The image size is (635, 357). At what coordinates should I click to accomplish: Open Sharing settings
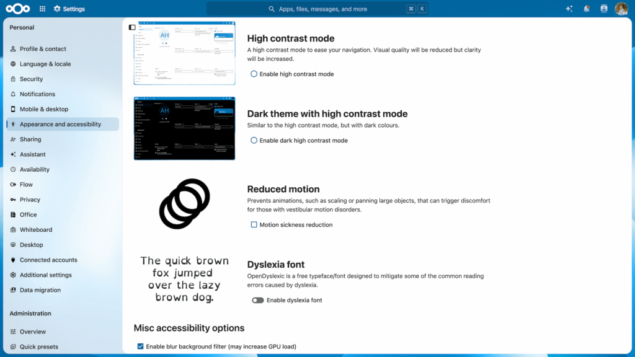coord(63,139)
